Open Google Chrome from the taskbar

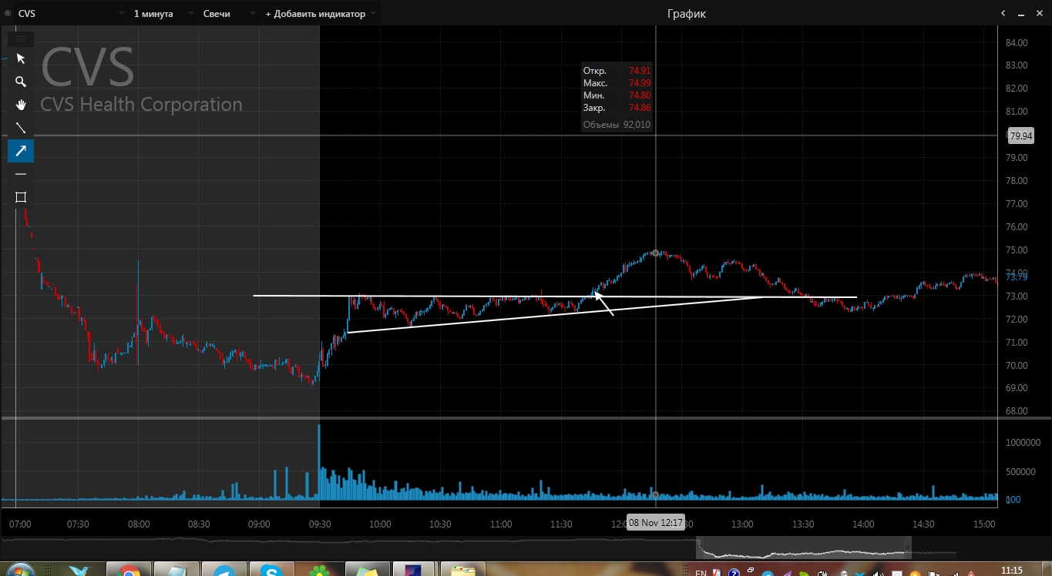pos(127,571)
